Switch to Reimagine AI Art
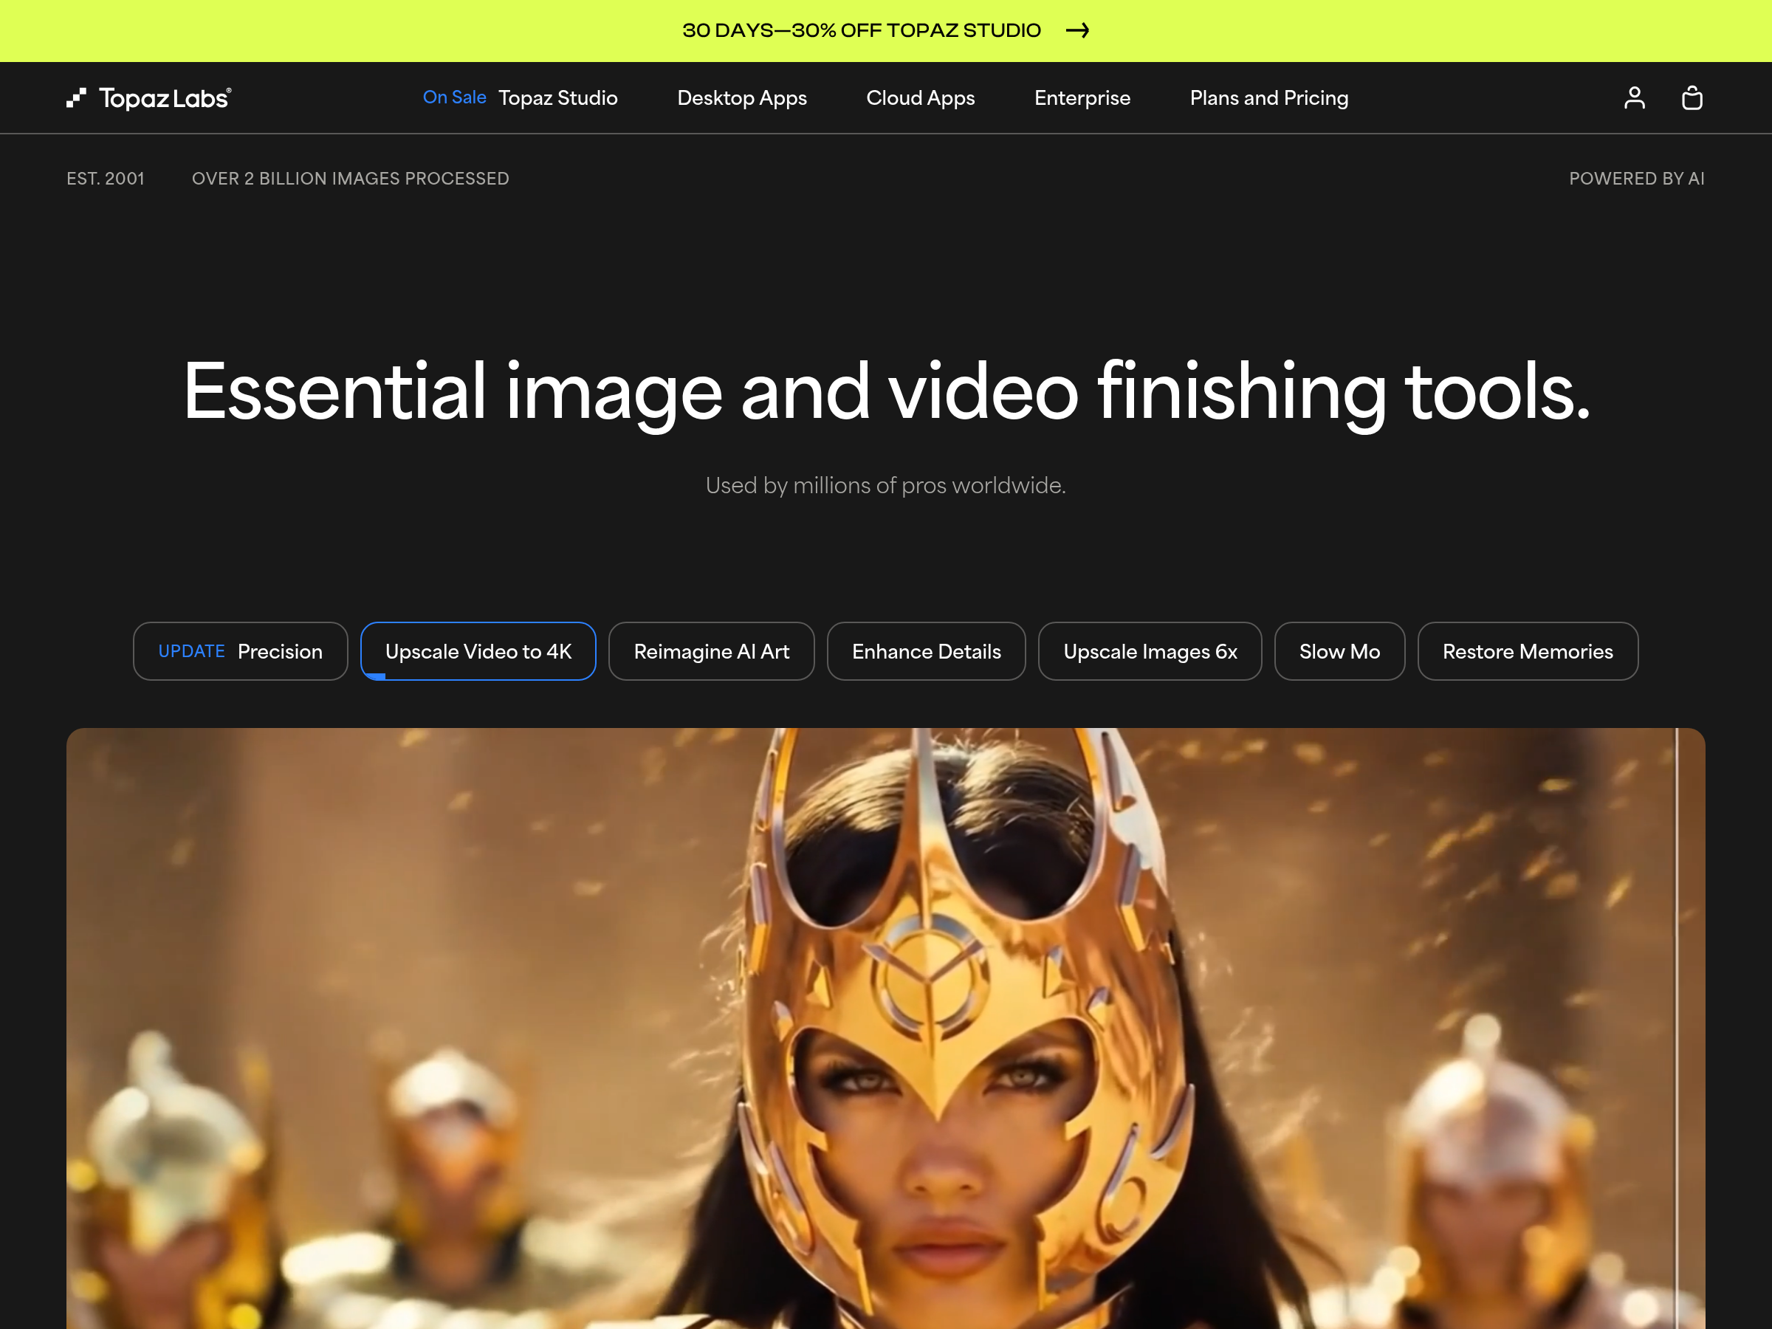 (710, 651)
